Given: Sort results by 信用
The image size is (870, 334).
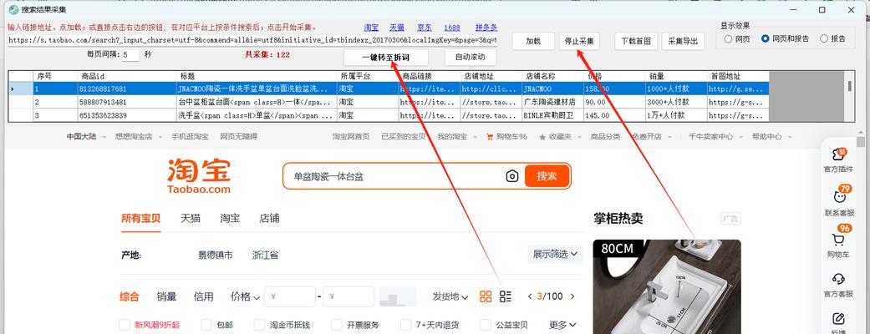Looking at the screenshot, I should [x=203, y=296].
